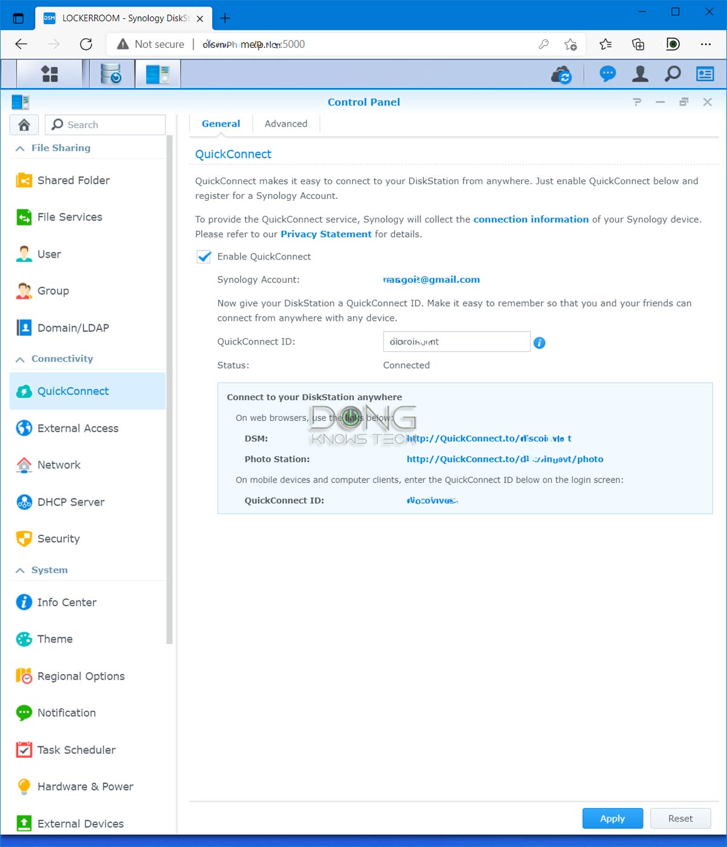The width and height of the screenshot is (727, 847).
Task: Open the Photo Station URL link
Action: pyautogui.click(x=505, y=459)
